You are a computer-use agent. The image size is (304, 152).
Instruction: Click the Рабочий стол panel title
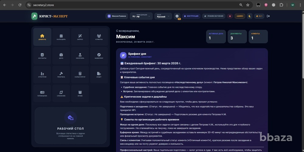click(71, 128)
